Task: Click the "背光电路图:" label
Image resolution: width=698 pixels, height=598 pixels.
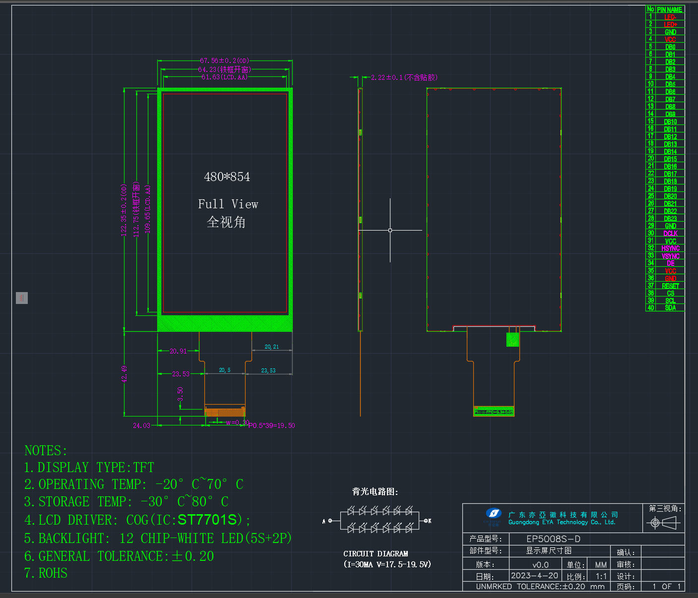Action: click(x=375, y=491)
